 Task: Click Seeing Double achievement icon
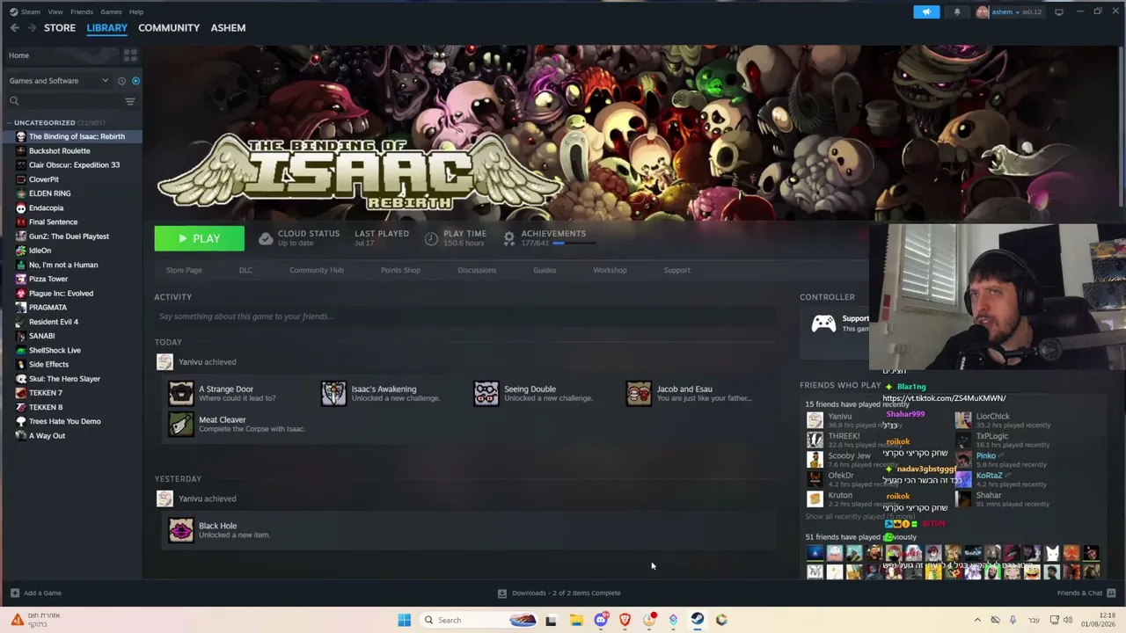pos(486,393)
